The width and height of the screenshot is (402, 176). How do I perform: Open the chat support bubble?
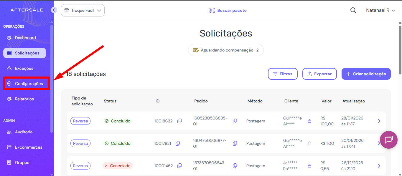[389, 140]
